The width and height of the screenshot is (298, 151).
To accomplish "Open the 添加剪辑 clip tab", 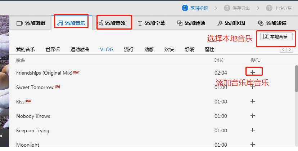I will (31, 23).
